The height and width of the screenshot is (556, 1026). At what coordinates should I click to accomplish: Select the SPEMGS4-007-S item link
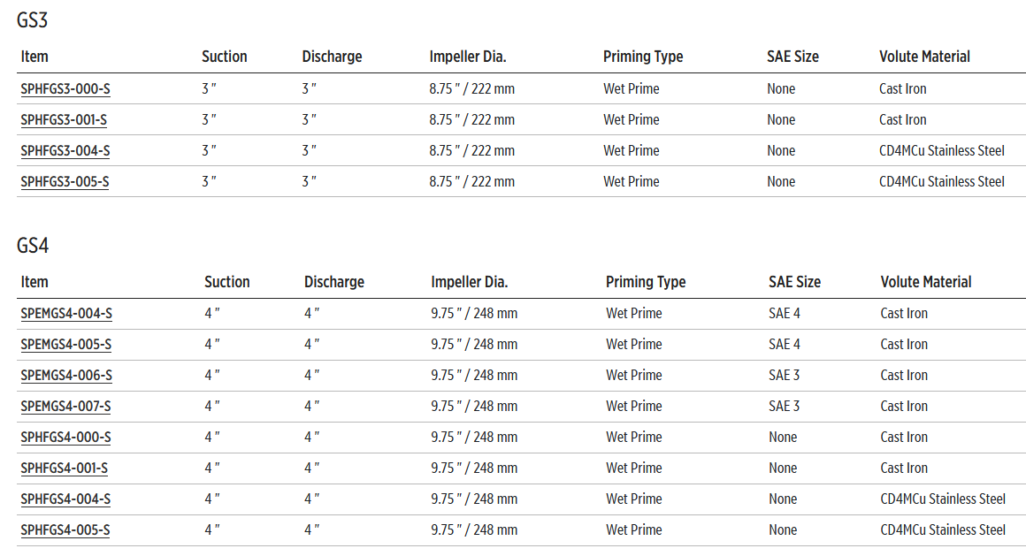(x=66, y=407)
